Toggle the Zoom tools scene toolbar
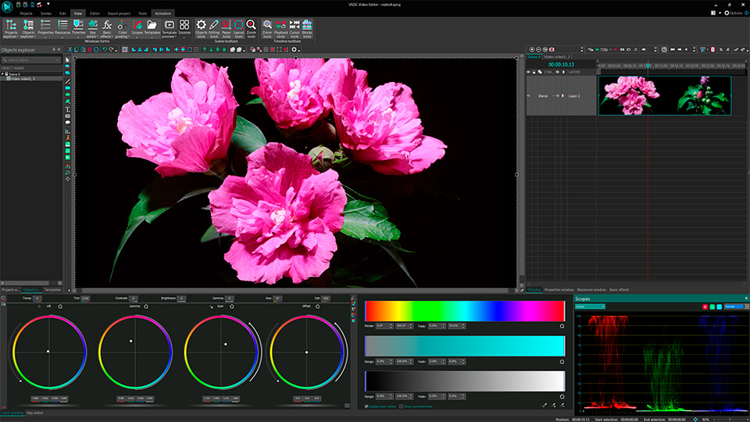This screenshot has height=422, width=750. pos(251,29)
